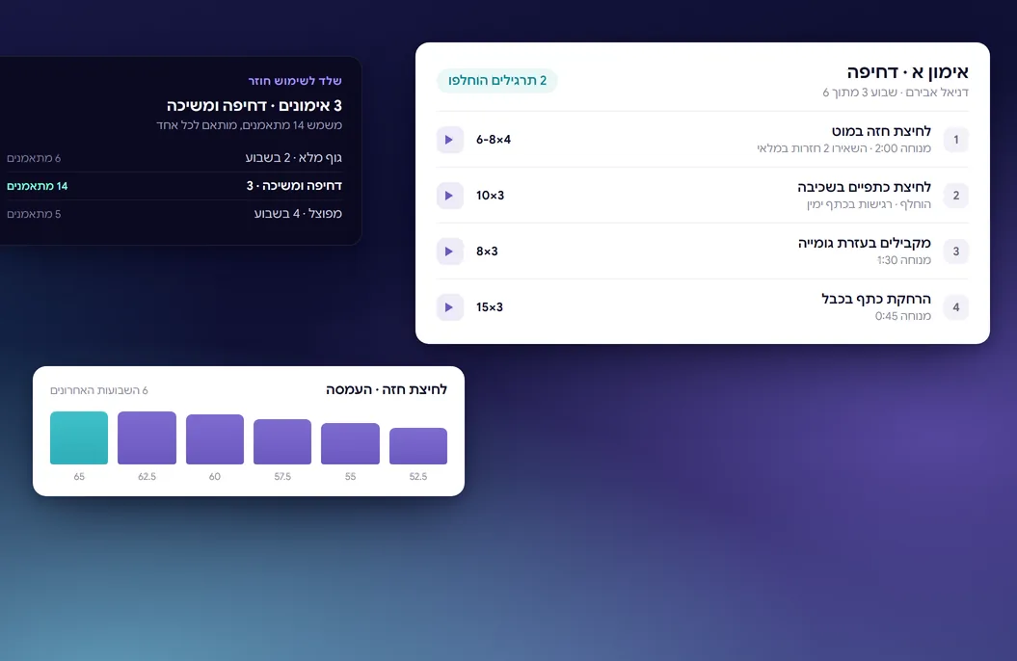Click the 57.5 chart bar
Screen dimensions: 1017x661
(x=282, y=441)
